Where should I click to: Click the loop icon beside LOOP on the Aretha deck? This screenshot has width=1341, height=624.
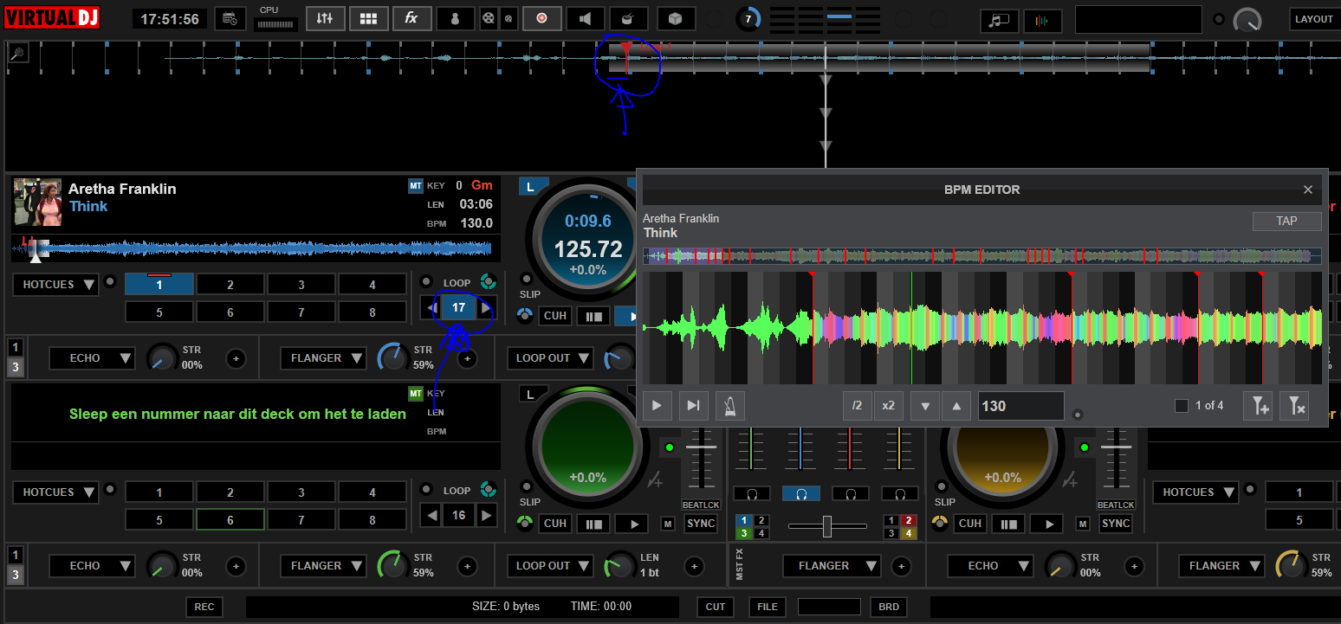488,282
